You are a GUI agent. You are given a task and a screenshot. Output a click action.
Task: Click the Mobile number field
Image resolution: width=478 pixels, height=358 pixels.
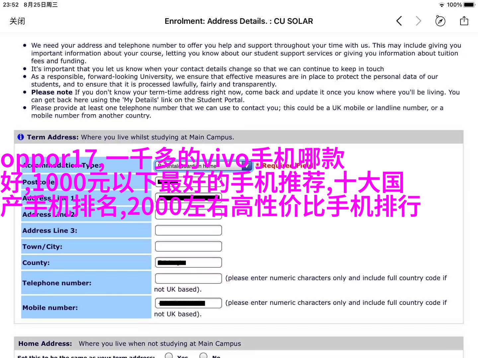pyautogui.click(x=188, y=303)
